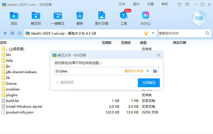Expand the 高级选项 advanced options
Screen dimensions: 213x134
[x=65, y=82]
